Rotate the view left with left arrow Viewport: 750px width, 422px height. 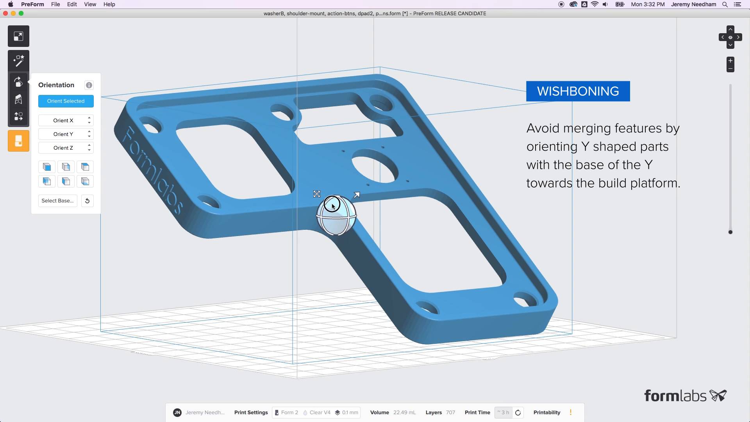tap(723, 38)
